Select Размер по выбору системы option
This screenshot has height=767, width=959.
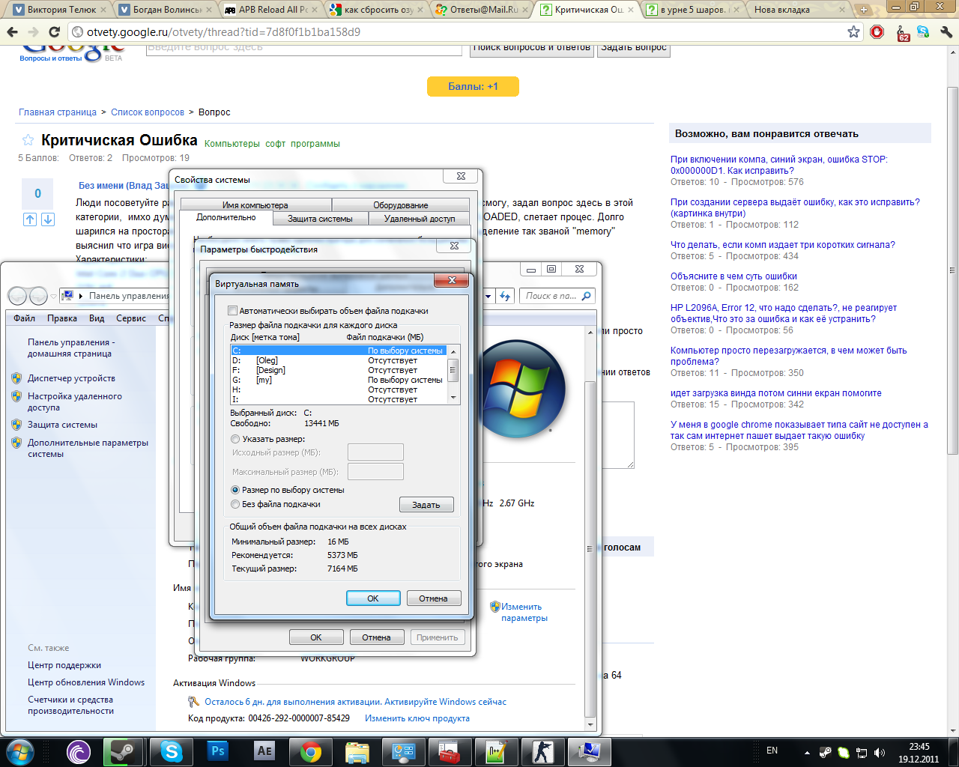235,490
